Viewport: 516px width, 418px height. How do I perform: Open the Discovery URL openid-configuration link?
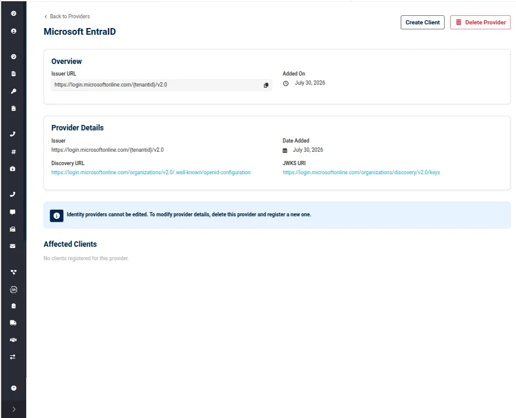(151, 172)
